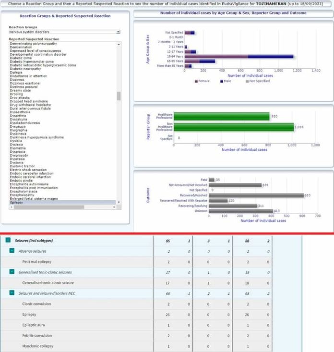The height and width of the screenshot is (352, 334).
Task: Collapse Seizures and seizure disorders NEC
Action: pyautogui.click(x=12, y=293)
